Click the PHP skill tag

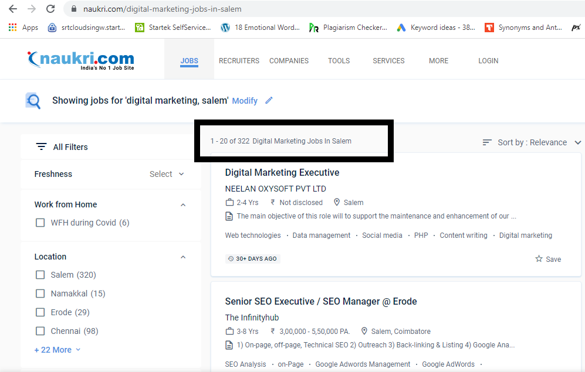[421, 236]
